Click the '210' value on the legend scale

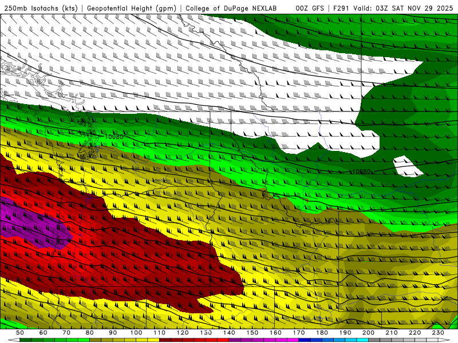[392, 333]
